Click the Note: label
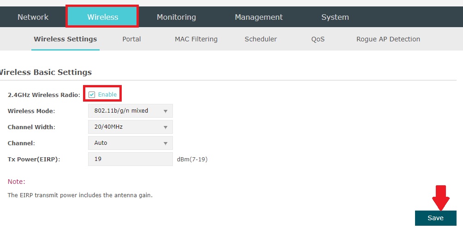The image size is (463, 234). click(x=16, y=182)
